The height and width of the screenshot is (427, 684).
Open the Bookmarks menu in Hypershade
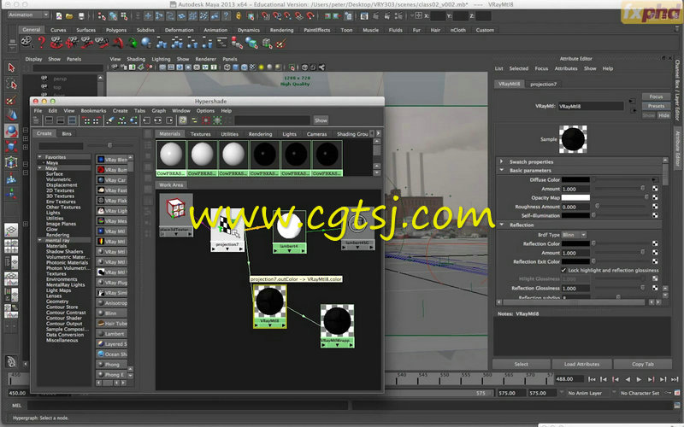click(93, 111)
